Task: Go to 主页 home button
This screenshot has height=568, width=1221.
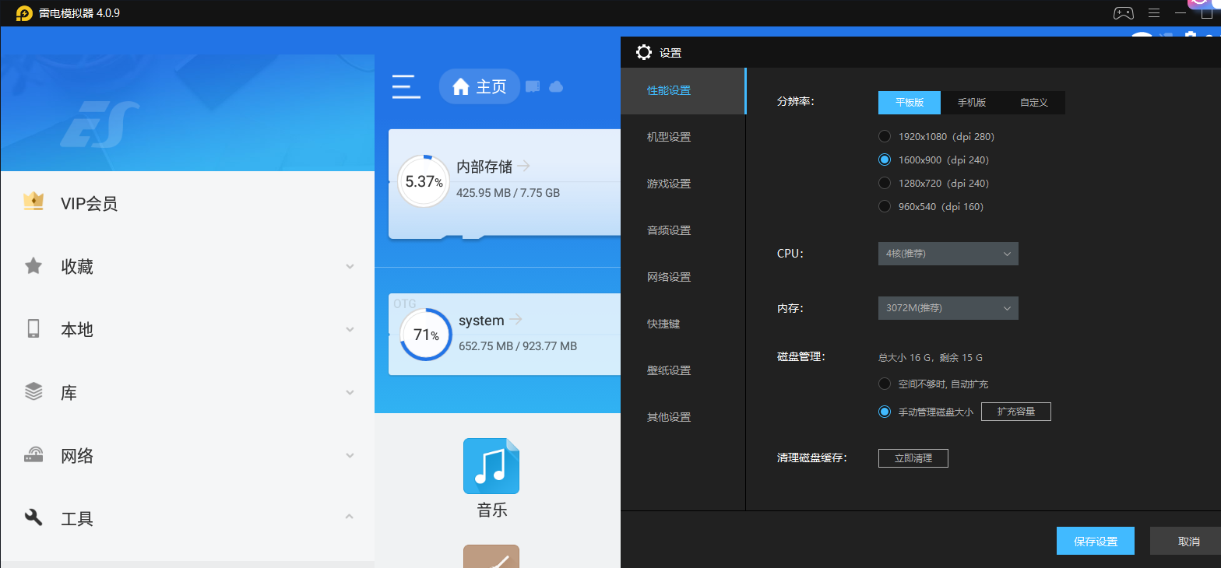Action: coord(480,86)
